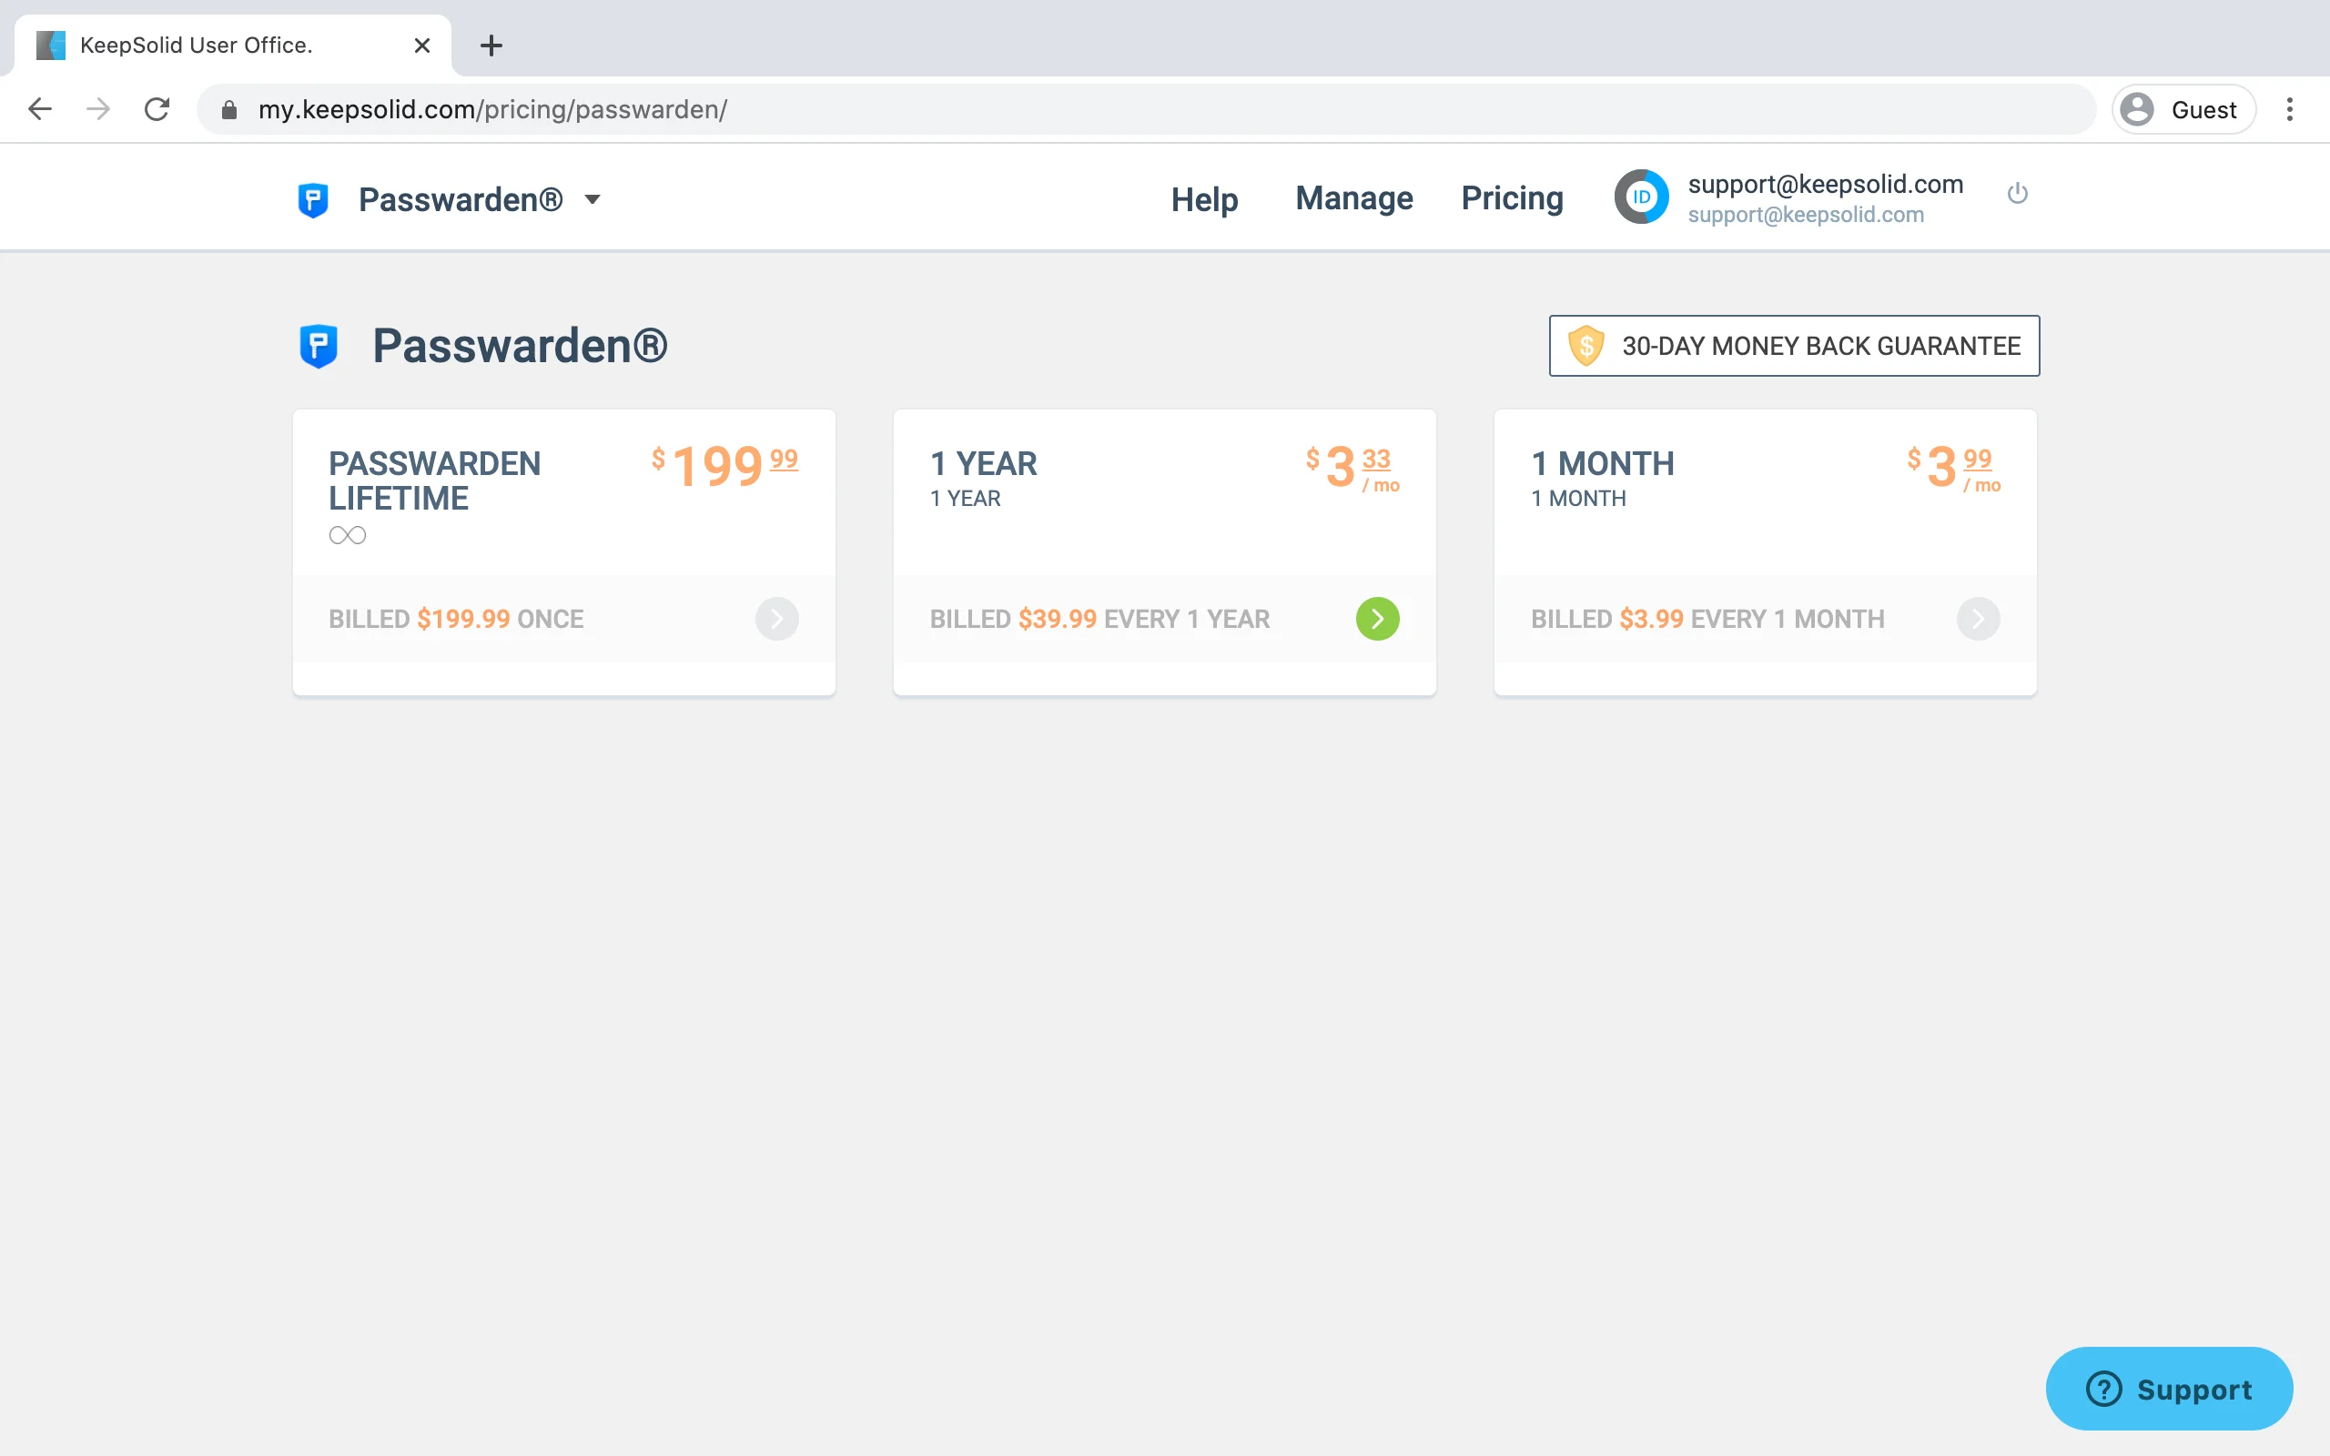Open a new browser tab
This screenshot has width=2330, height=1456.
[491, 45]
